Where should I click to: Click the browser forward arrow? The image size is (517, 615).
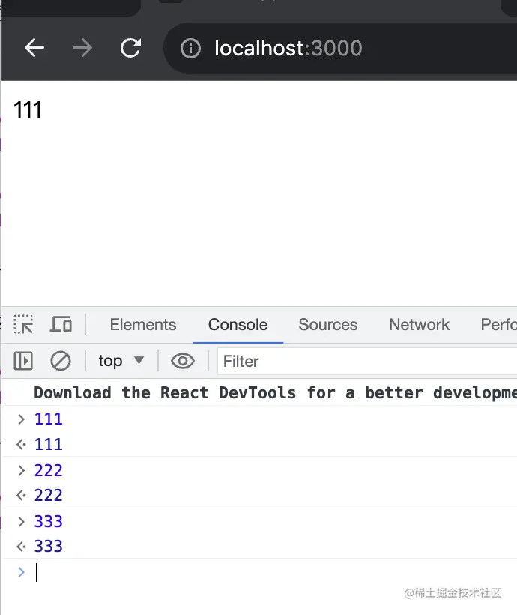pyautogui.click(x=82, y=48)
